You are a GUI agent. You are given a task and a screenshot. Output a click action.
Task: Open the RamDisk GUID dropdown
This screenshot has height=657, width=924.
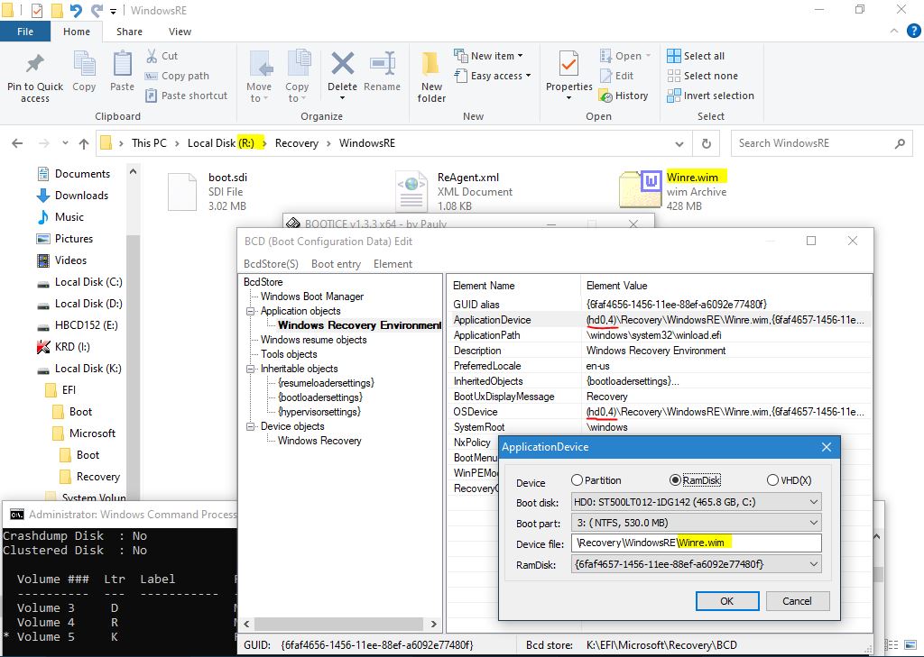coord(696,564)
